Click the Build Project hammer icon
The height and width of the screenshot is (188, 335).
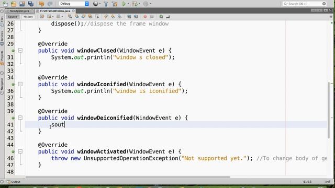[x=106, y=4]
